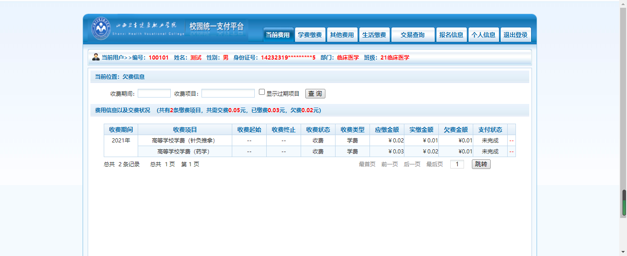Image resolution: width=627 pixels, height=256 pixels.
Task: Open the 交易查询 tab
Action: 413,35
